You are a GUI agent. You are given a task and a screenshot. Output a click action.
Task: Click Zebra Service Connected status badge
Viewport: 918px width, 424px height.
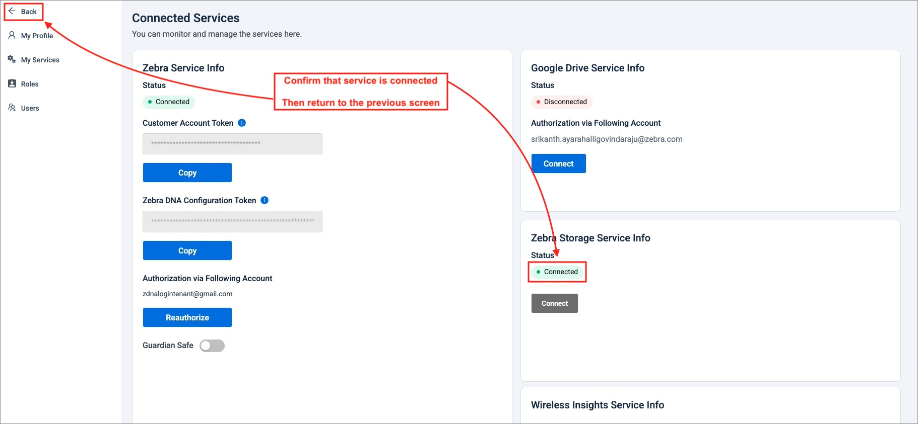pos(169,102)
